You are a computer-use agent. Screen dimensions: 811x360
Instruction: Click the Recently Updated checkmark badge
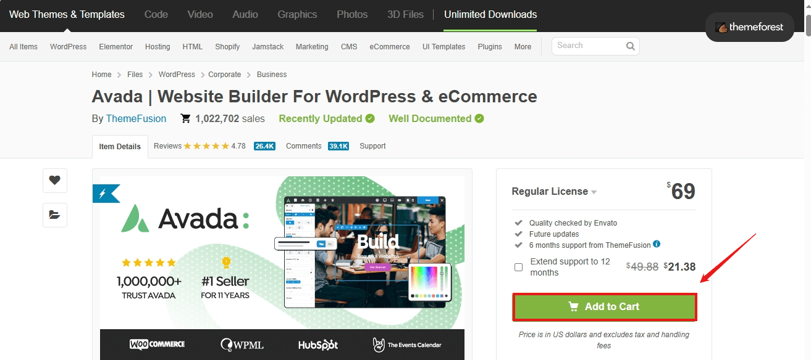(x=370, y=118)
